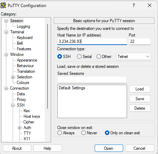Select Serial connection type
The image size is (158, 154).
click(x=79, y=57)
